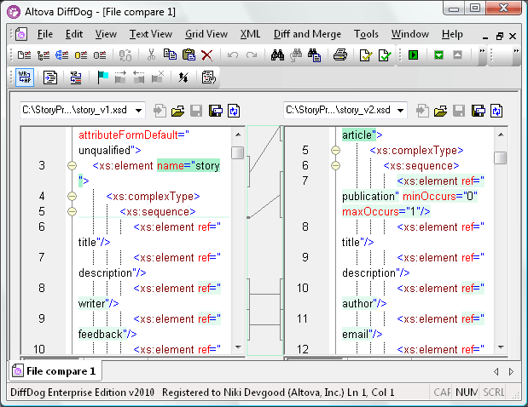
Task: Click left pane vertical scrollbar thumb
Action: pyautogui.click(x=238, y=152)
